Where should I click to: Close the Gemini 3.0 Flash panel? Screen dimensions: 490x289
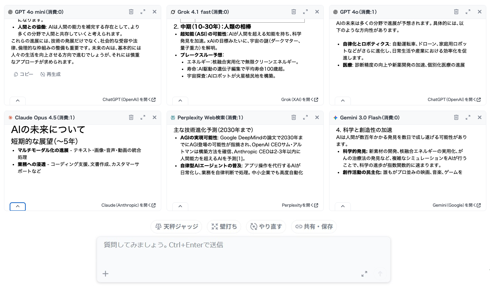click(x=480, y=117)
